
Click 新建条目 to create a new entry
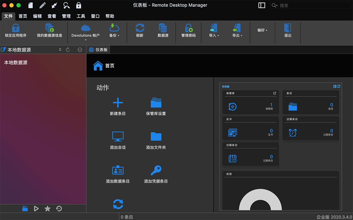tap(118, 107)
